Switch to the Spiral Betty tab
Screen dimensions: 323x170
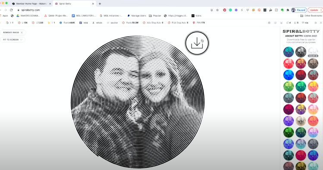[x=74, y=4]
